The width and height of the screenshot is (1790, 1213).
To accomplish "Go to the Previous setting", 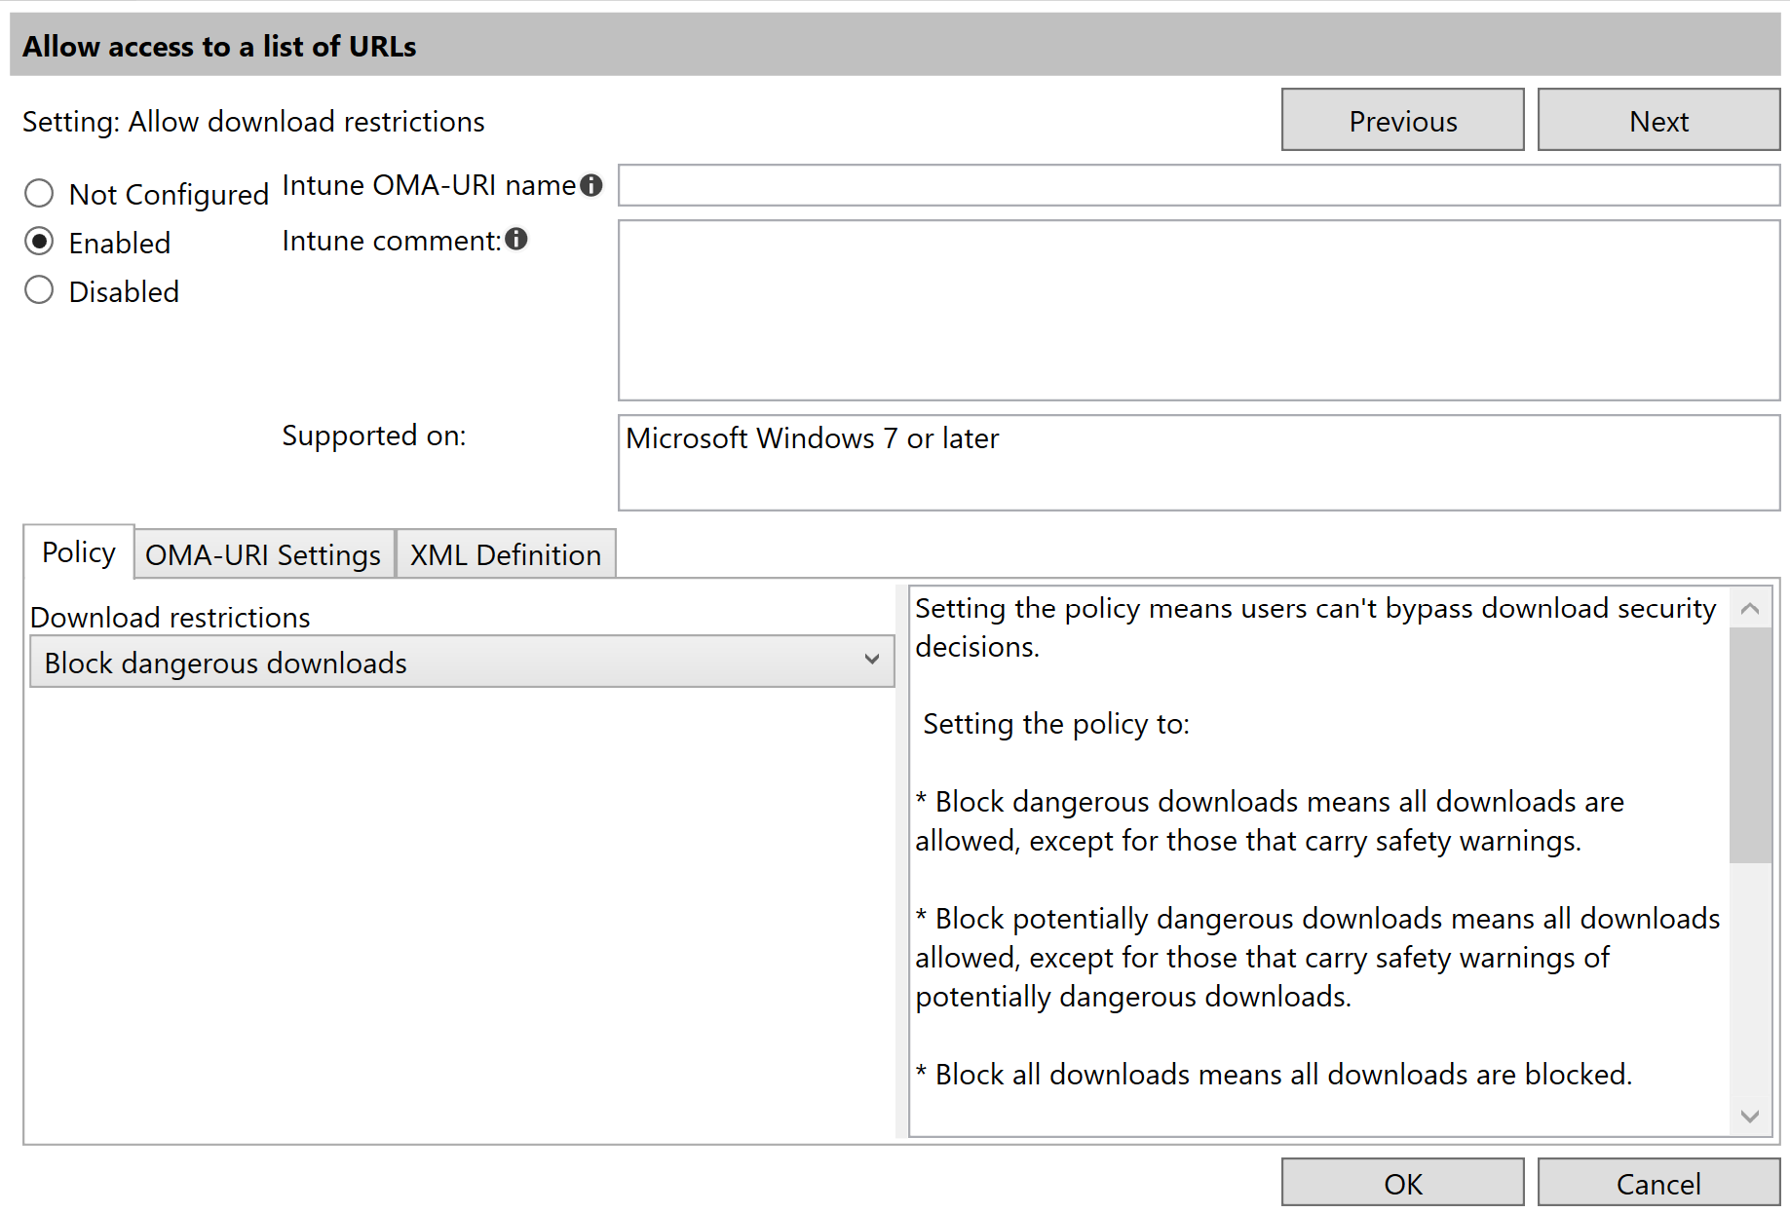I will pyautogui.click(x=1402, y=121).
